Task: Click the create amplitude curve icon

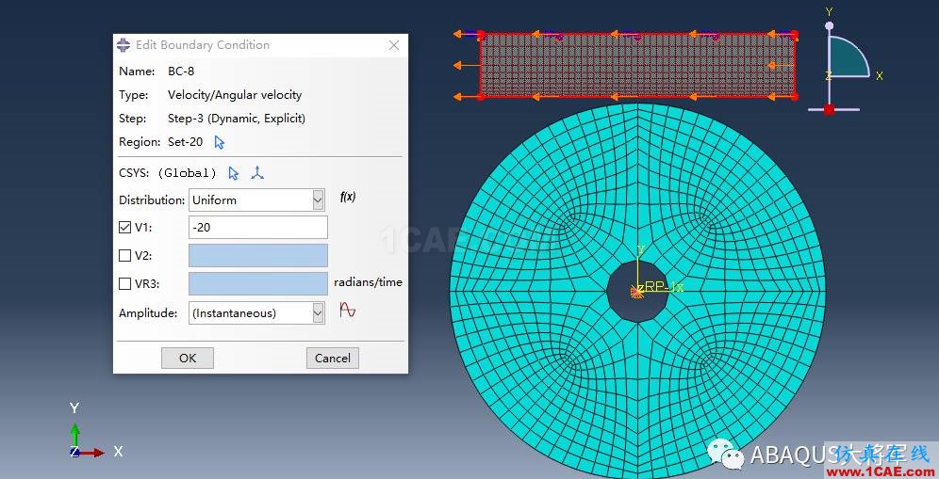Action: click(x=347, y=310)
